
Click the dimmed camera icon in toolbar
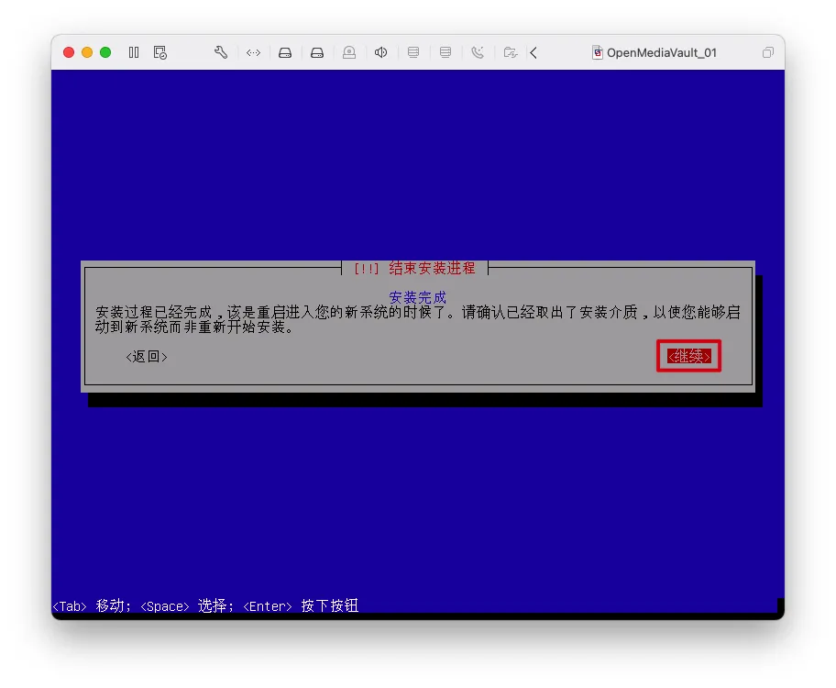pos(349,52)
